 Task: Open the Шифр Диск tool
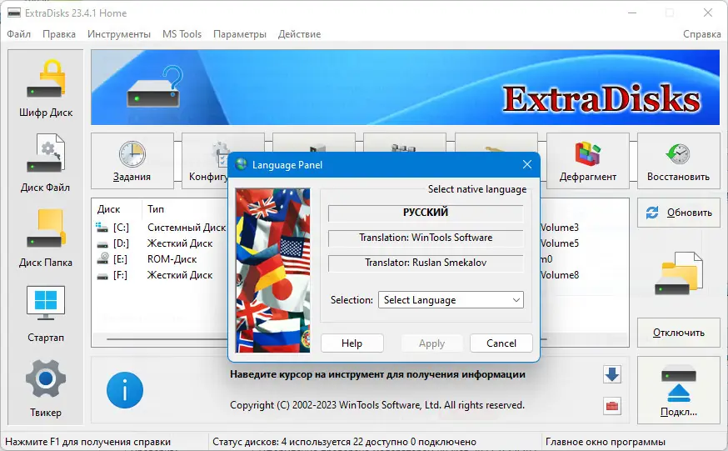(x=46, y=88)
